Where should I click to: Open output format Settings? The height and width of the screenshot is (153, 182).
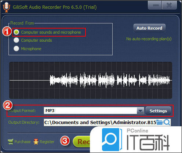point(158,111)
